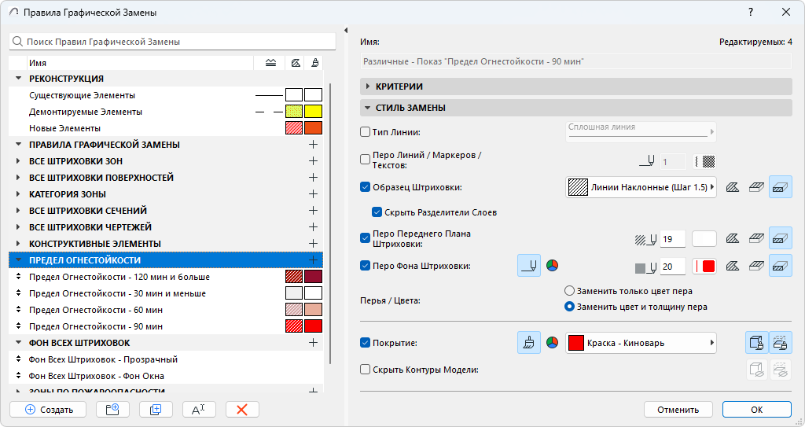Click drafting fill icon in Перо Переднего Плана row
This screenshot has height=427, width=805.
click(733, 238)
